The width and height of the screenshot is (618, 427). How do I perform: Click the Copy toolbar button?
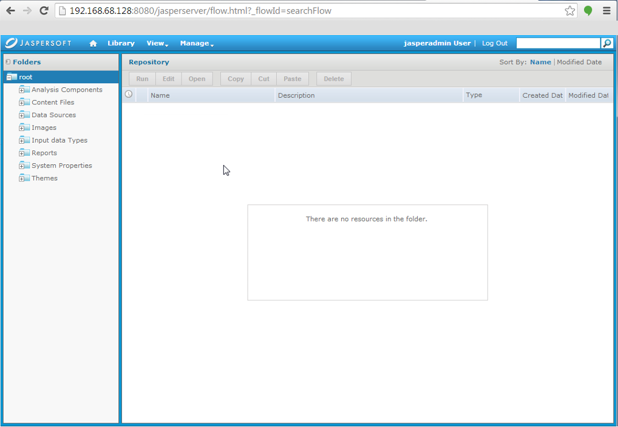(236, 79)
